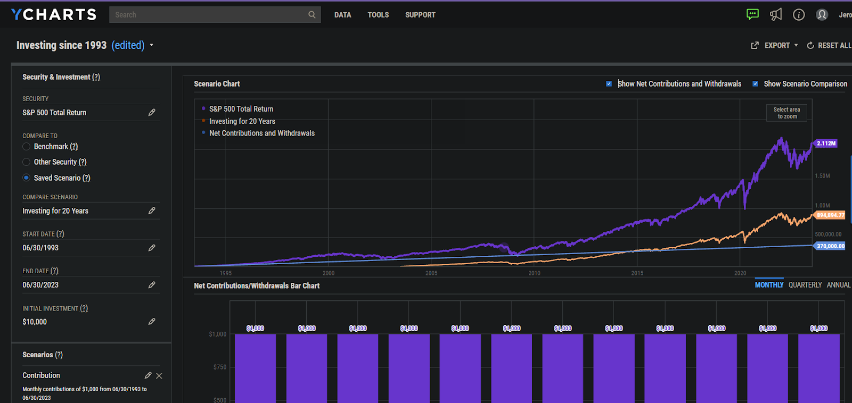Edit the Investing for 20 Years scenario
Screen dimensions: 852x403
point(152,211)
